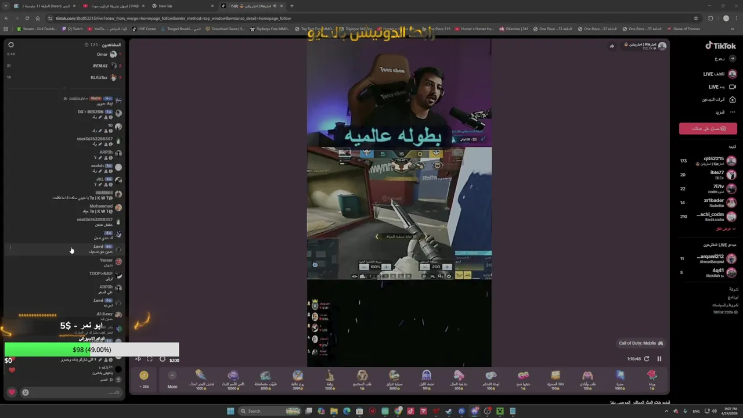
Task: Send the gift priced 3999 coins
Action: (298, 379)
